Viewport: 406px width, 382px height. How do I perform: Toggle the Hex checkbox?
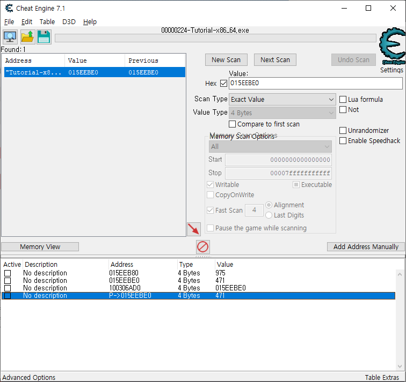tap(223, 84)
